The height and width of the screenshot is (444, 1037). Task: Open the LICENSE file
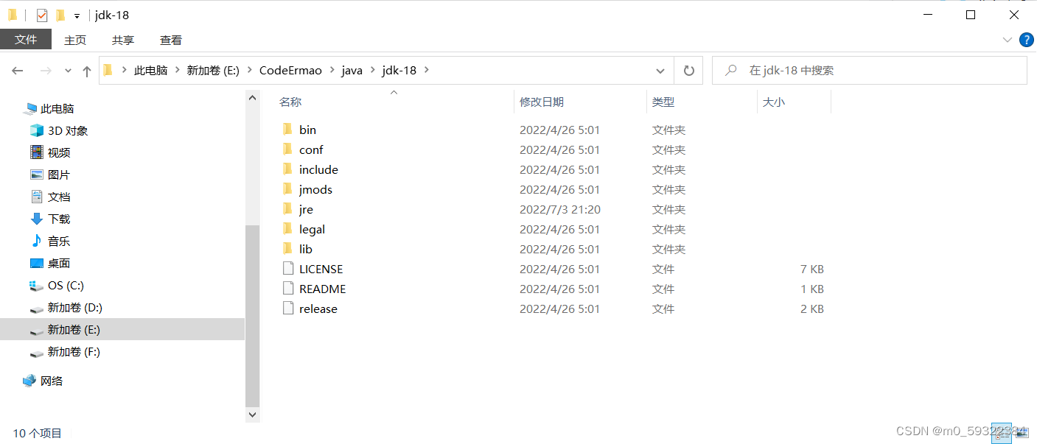tap(320, 269)
